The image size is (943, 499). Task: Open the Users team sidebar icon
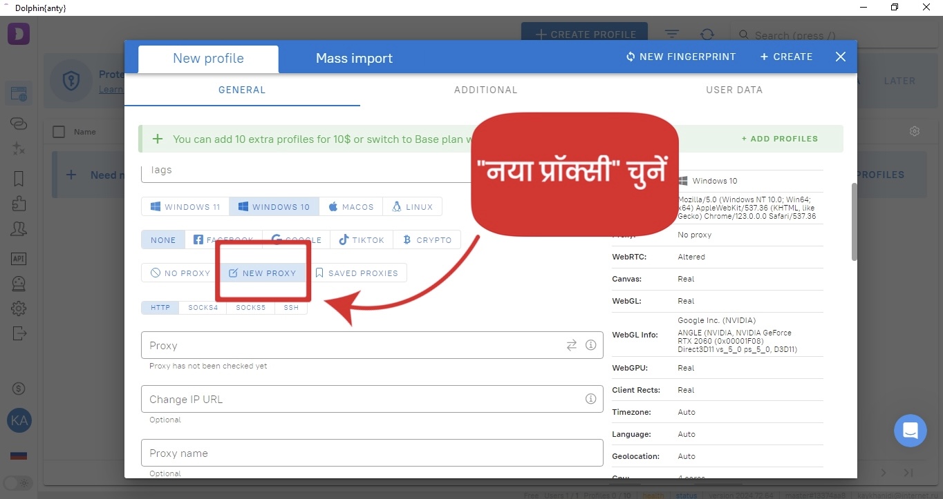pyautogui.click(x=19, y=228)
